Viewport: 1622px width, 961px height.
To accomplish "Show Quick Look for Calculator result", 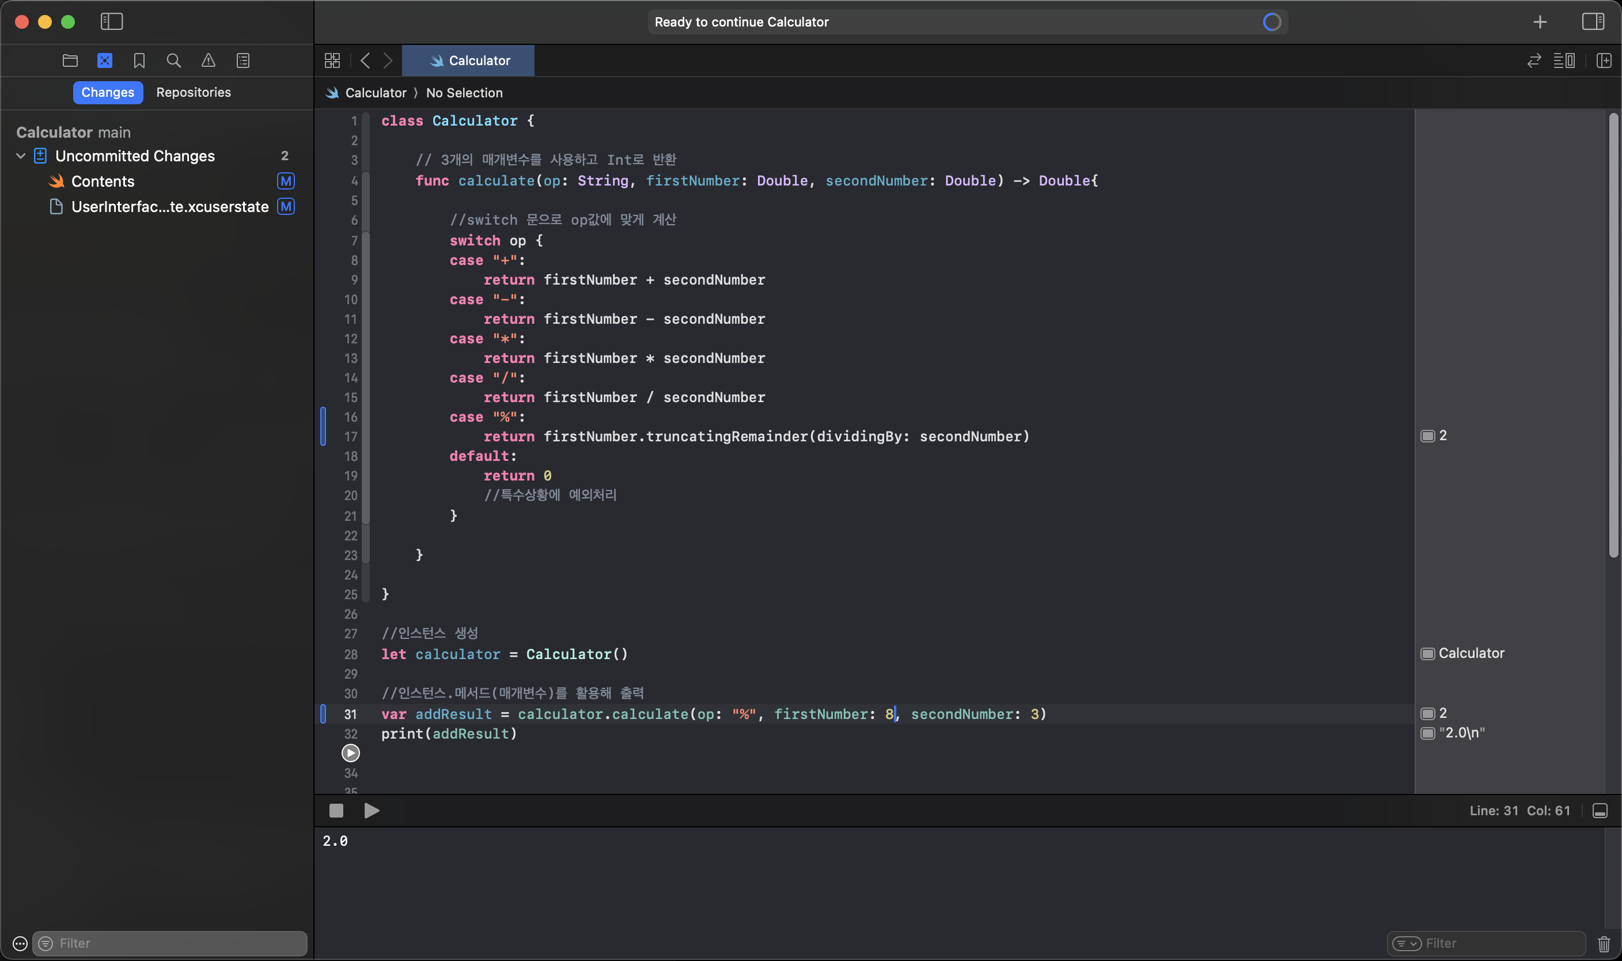I will pyautogui.click(x=1428, y=653).
